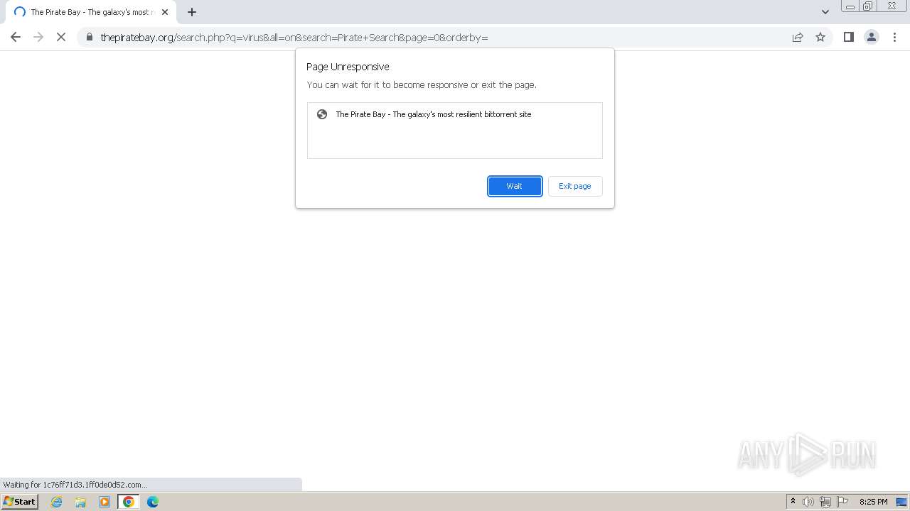The image size is (910, 511).
Task: Click the Action Center flag icon
Action: pyautogui.click(x=842, y=502)
